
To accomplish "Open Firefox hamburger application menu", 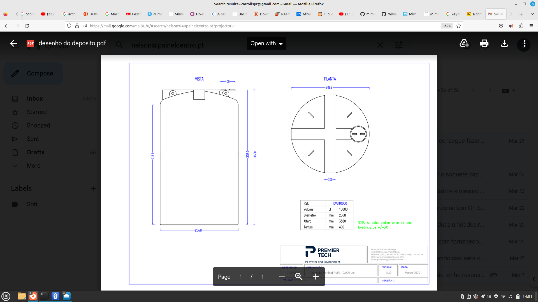I will tap(531, 26).
